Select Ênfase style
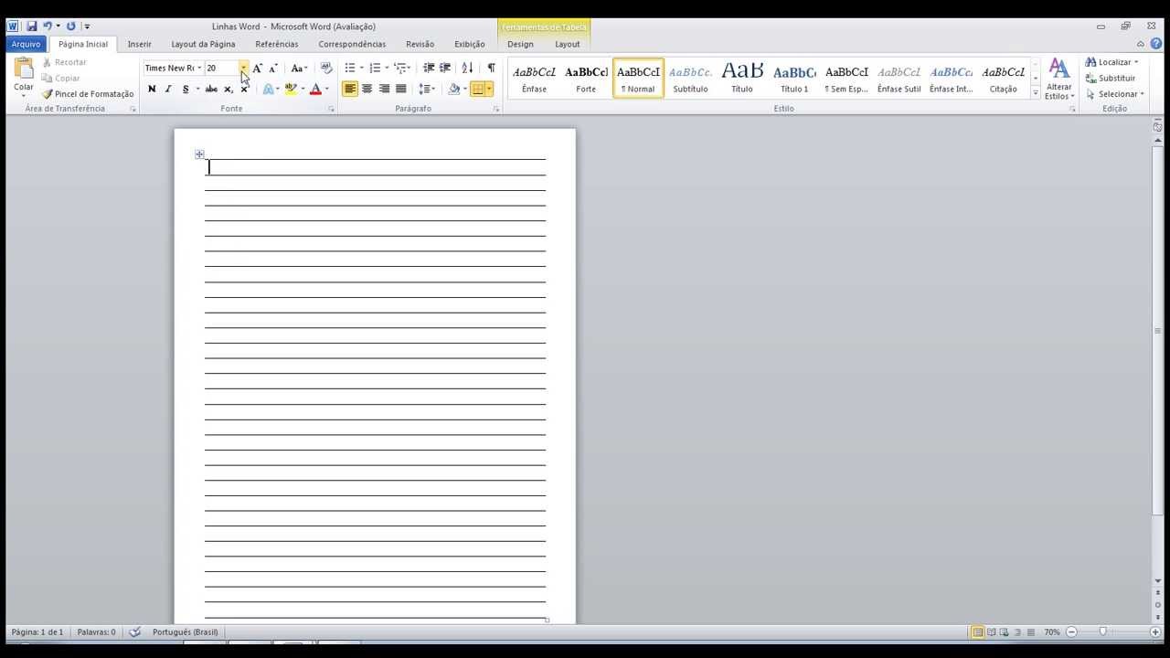1170x658 pixels. point(534,79)
